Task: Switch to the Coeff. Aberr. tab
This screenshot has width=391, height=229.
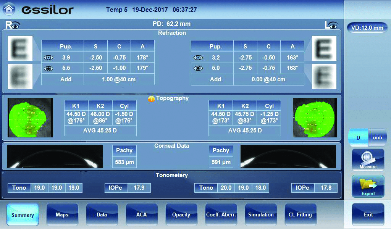Action: click(221, 214)
